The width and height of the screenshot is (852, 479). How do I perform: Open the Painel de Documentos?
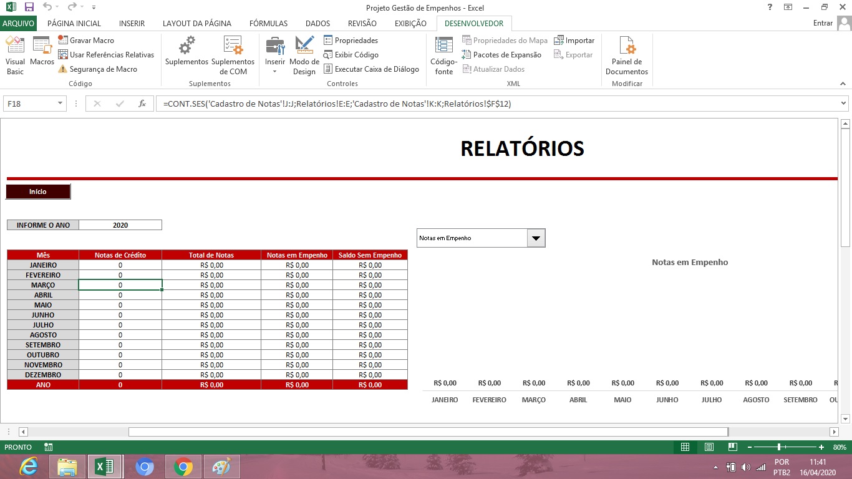[x=627, y=56]
